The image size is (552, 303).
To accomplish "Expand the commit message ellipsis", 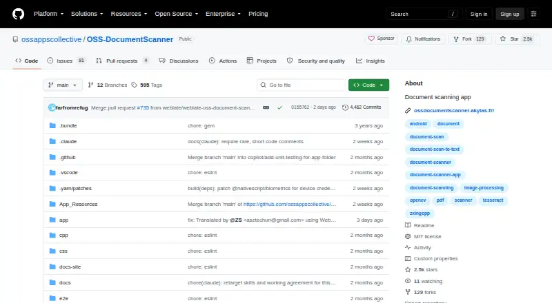I will pyautogui.click(x=266, y=107).
